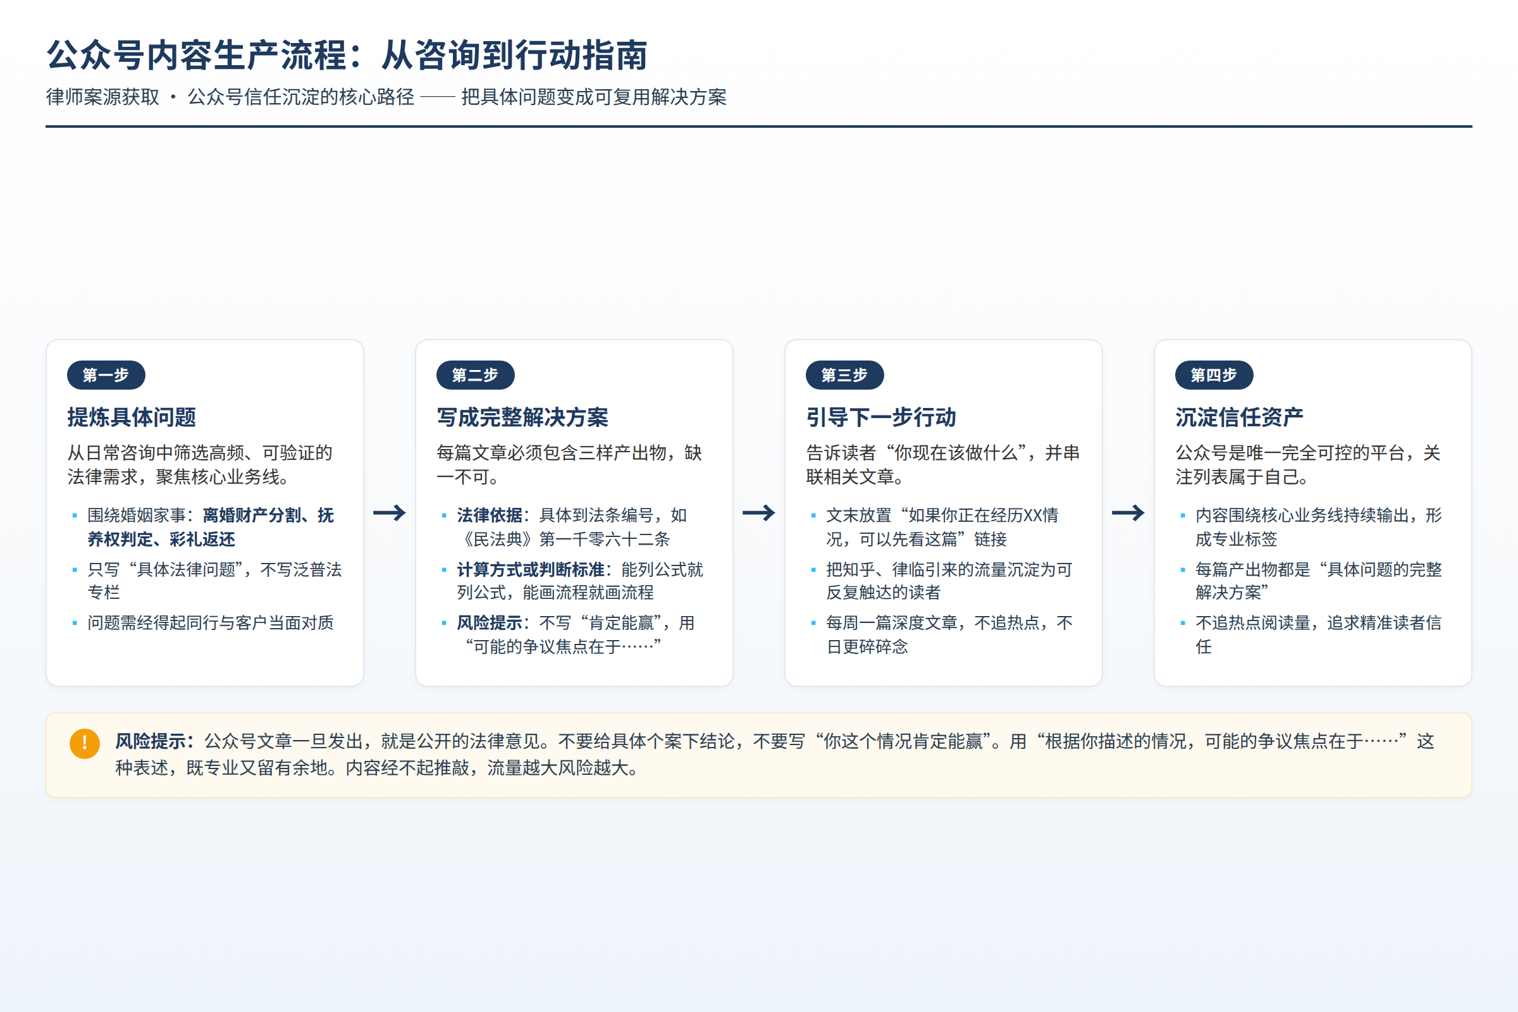Select the heading 沉淀信任资产
This screenshot has height=1012, width=1518.
pyautogui.click(x=1239, y=417)
